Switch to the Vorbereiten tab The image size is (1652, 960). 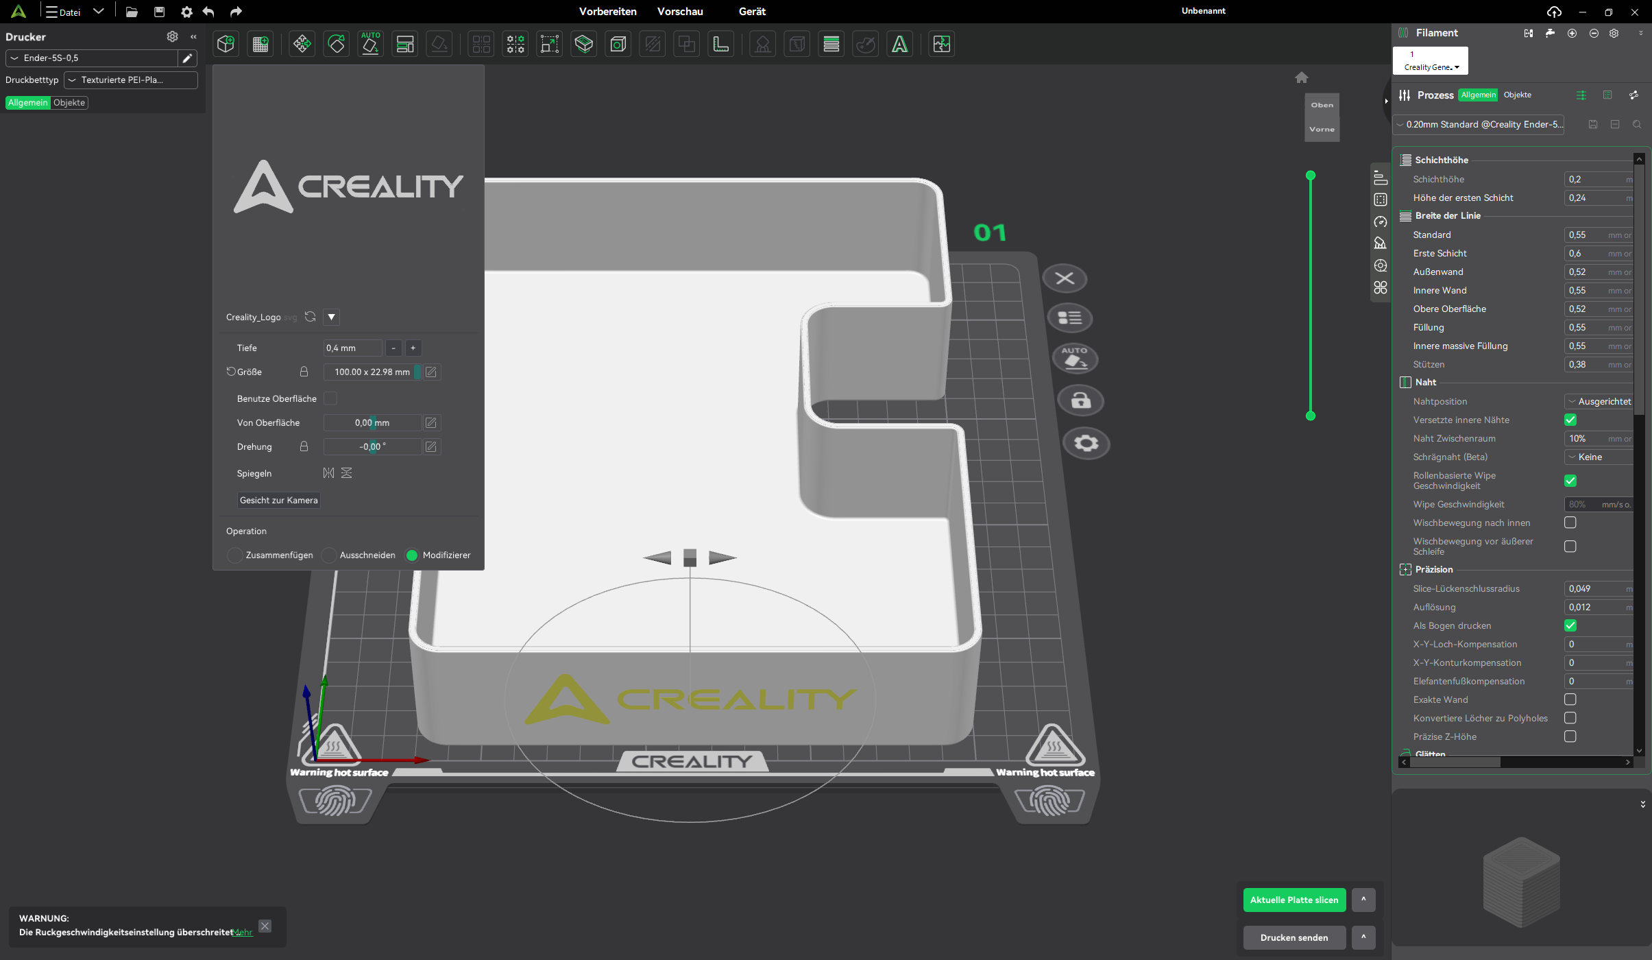coord(607,12)
